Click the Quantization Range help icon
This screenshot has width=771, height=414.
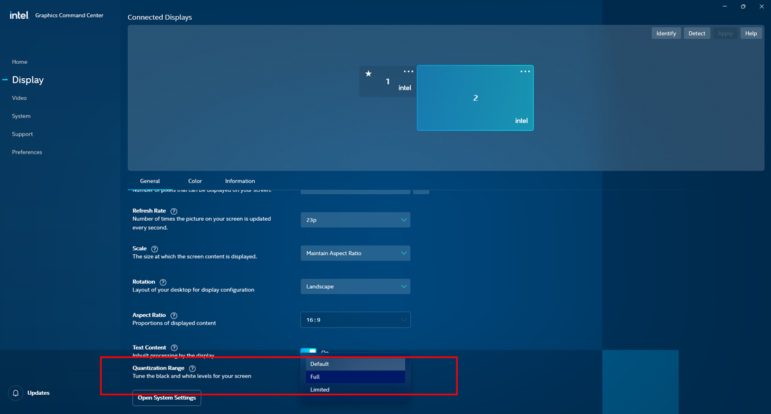(x=193, y=368)
